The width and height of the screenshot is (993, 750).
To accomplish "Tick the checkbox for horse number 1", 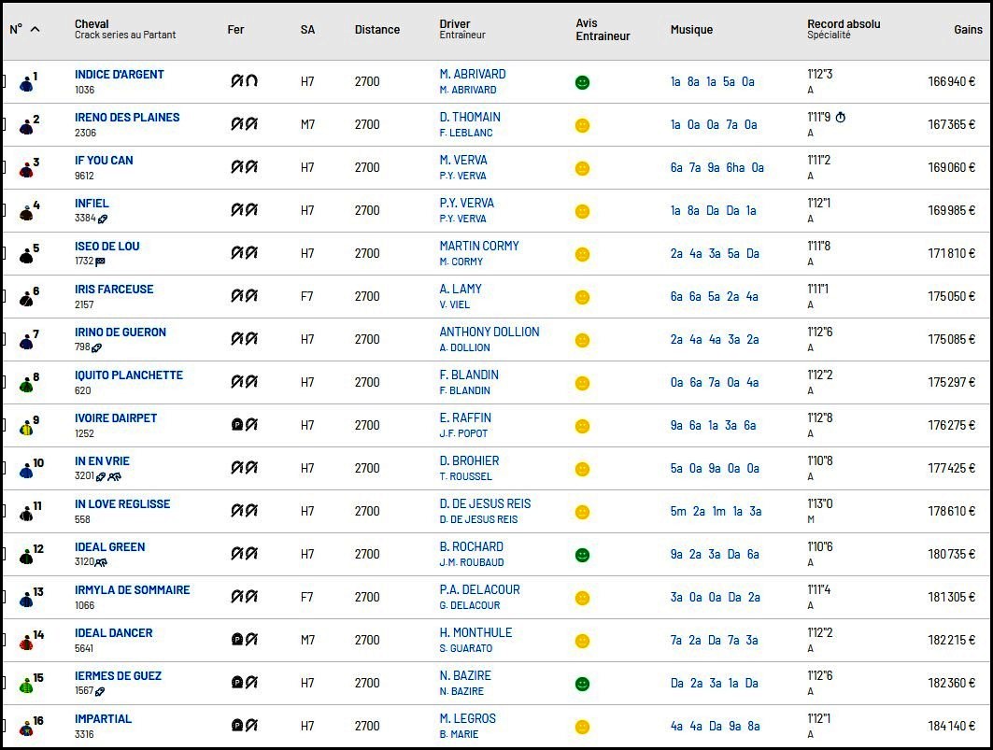I will pos(3,82).
